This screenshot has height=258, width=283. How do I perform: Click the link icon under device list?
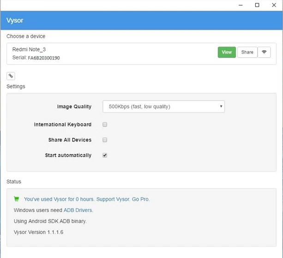(11, 76)
